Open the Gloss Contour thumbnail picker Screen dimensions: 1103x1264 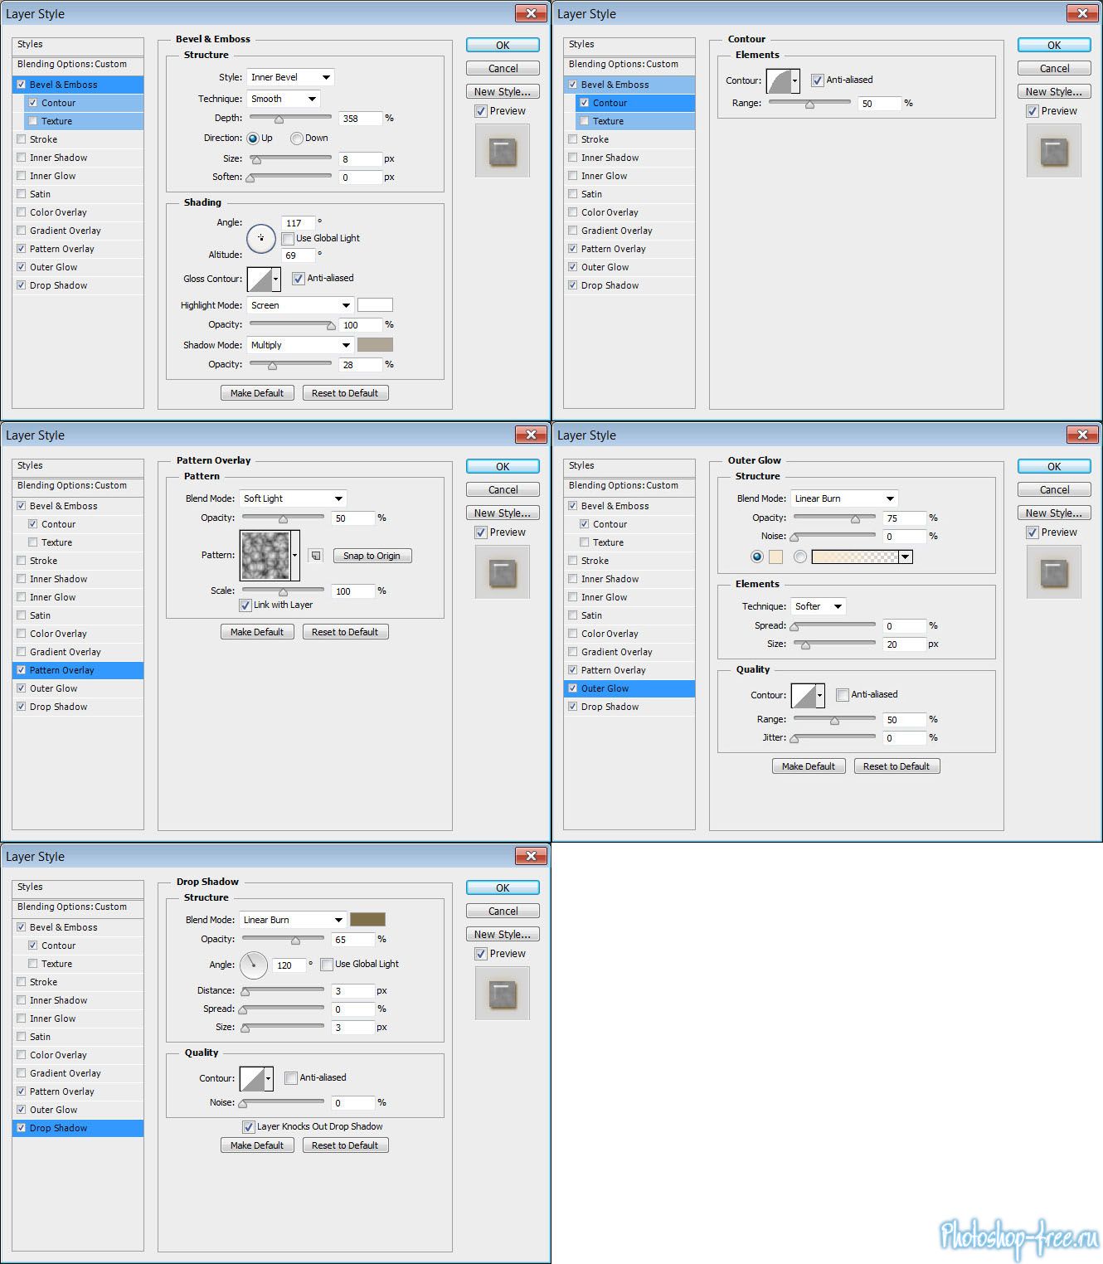click(x=260, y=280)
